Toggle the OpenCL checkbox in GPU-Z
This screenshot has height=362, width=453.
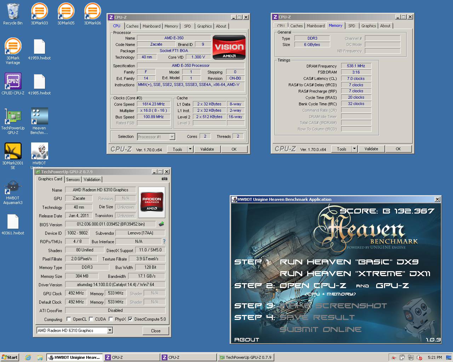coord(69,319)
